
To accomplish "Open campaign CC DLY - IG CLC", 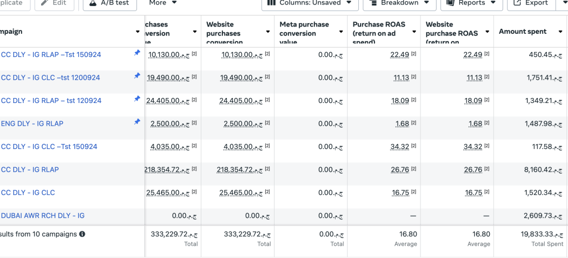I will tap(28, 193).
